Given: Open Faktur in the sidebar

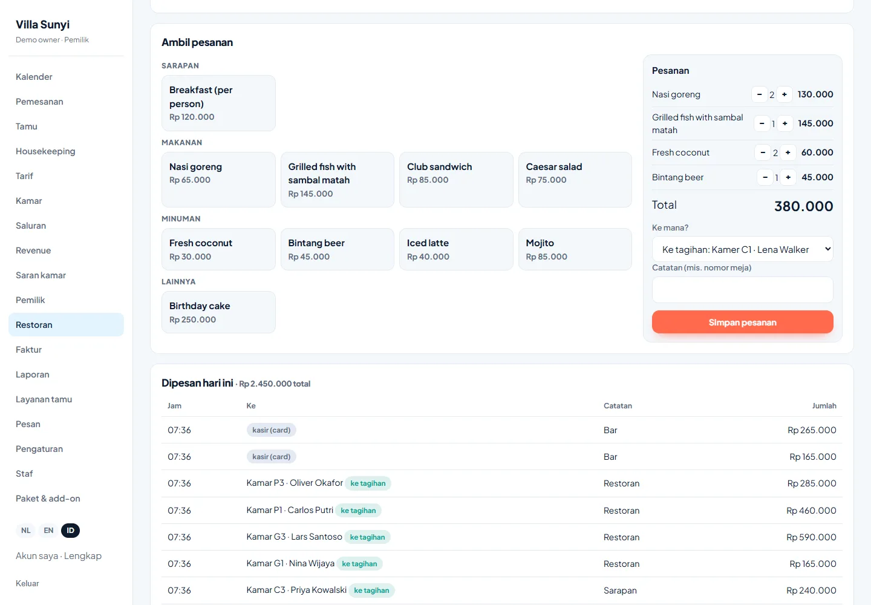Looking at the screenshot, I should click(x=66, y=350).
